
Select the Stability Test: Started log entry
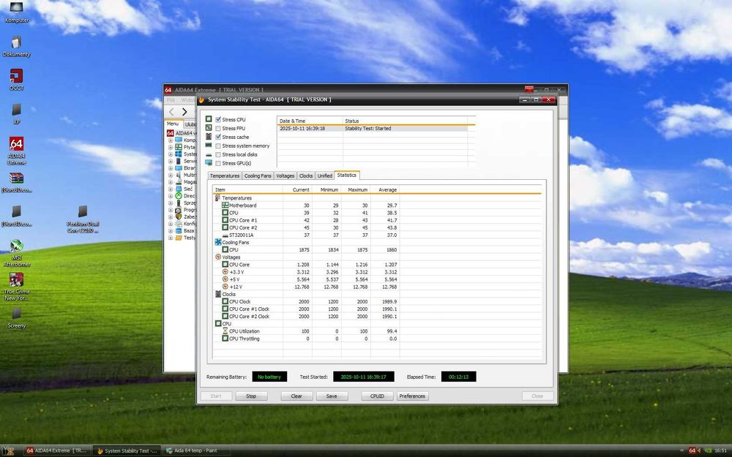click(x=372, y=128)
